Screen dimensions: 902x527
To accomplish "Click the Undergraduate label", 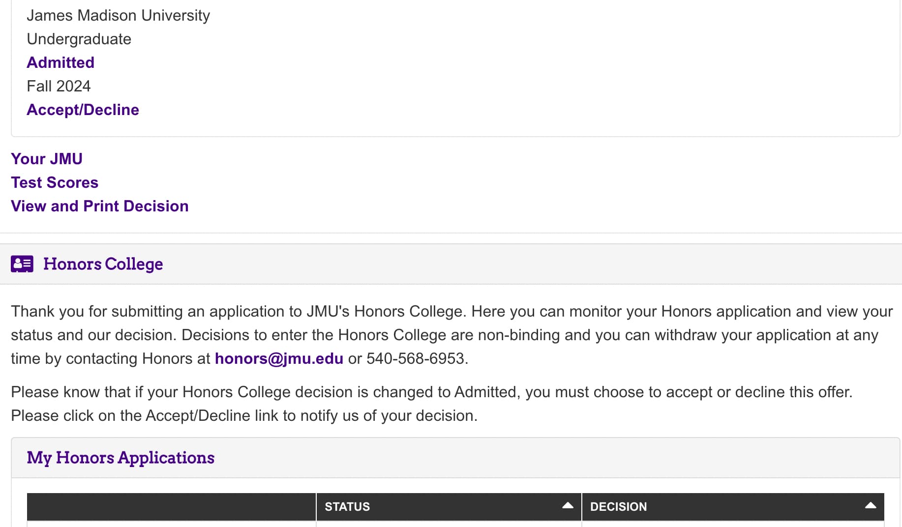I will click(x=79, y=39).
